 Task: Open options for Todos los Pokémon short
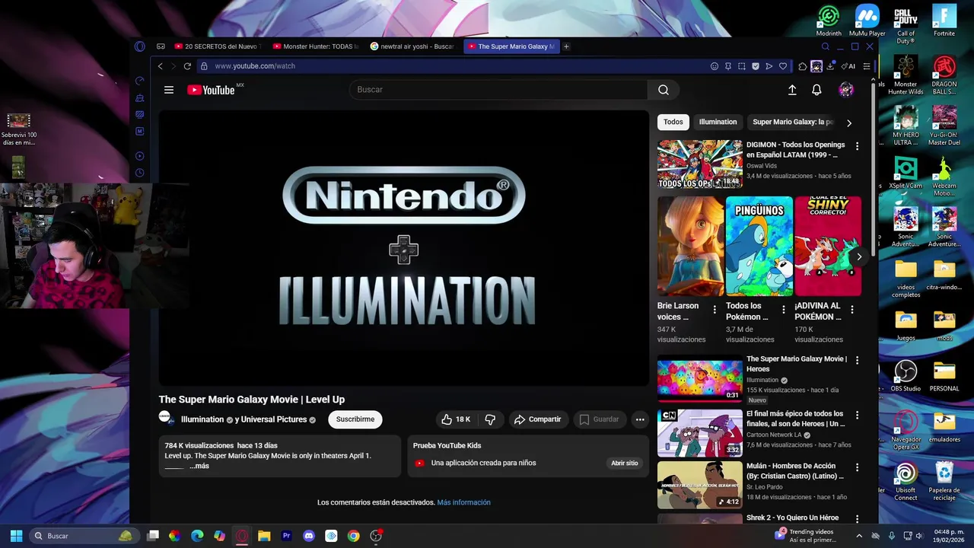click(784, 309)
